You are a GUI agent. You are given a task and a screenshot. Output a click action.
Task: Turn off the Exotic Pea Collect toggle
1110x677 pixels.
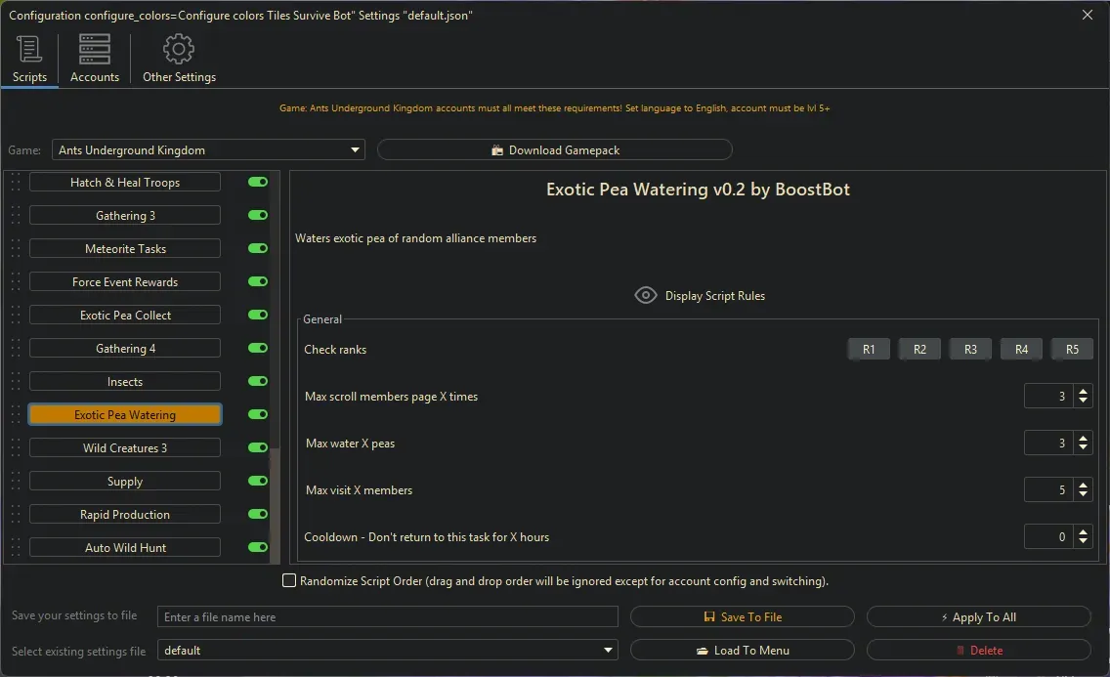pos(258,316)
